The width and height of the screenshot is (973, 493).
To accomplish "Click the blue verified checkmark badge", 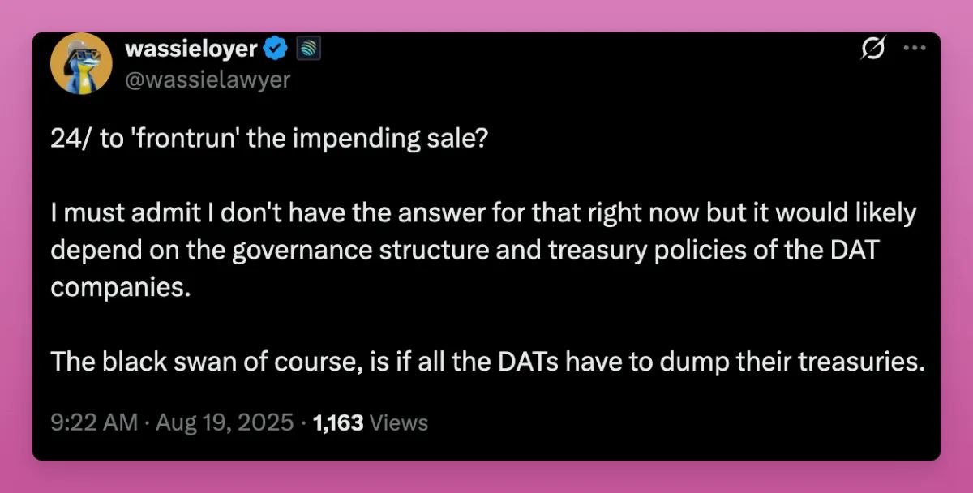I will click(x=276, y=49).
